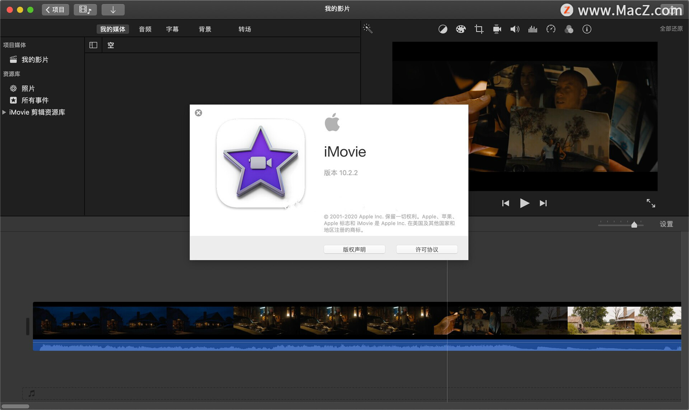Switch to 转场 tab
The image size is (689, 410).
point(245,29)
